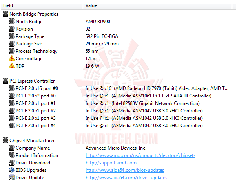This screenshot has width=237, height=182.
Task: Select the AMD RD990 North Bridge value
Action: [x=98, y=22]
